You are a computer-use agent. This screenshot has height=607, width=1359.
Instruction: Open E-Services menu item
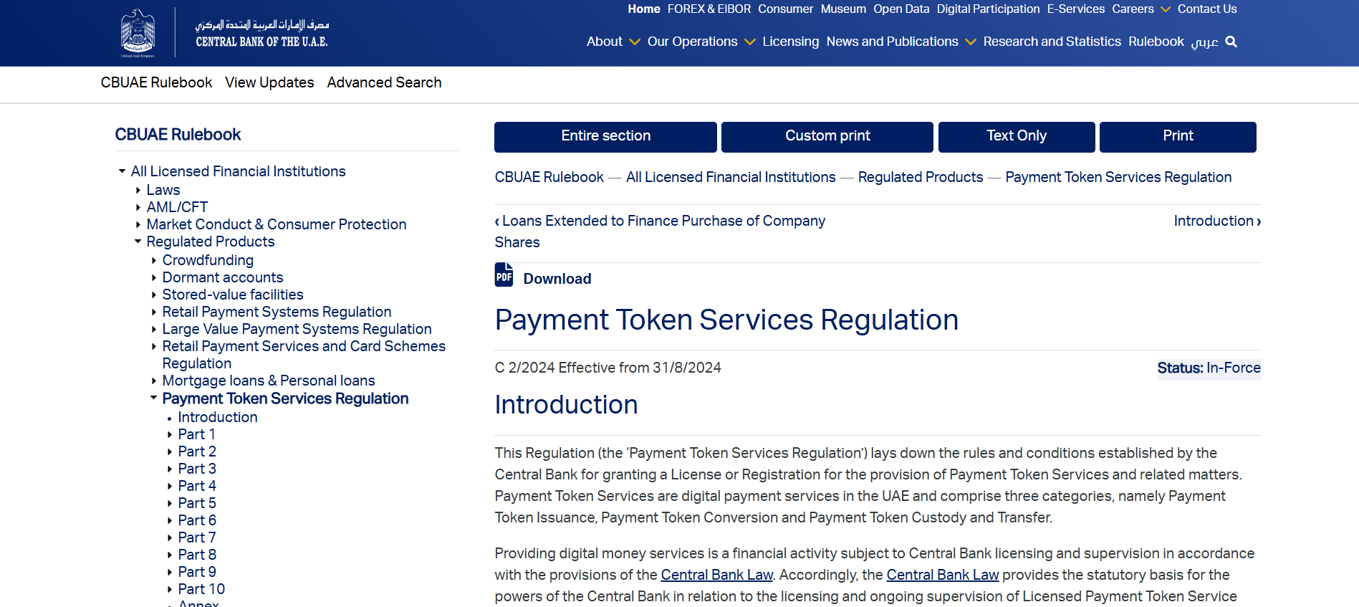1076,9
